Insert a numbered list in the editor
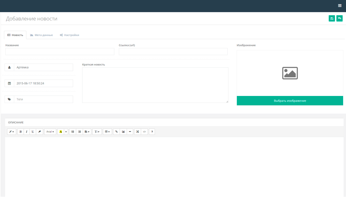Image resolution: width=346 pixels, height=197 pixels. [79, 131]
